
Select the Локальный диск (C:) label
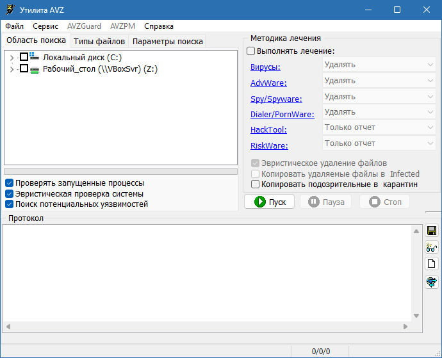[82, 58]
